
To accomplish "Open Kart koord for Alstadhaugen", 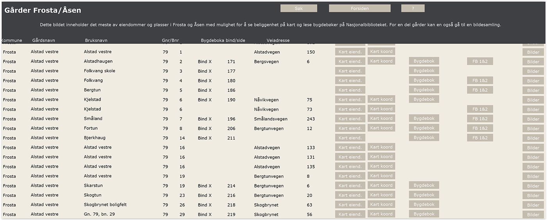I will pyautogui.click(x=381, y=61).
